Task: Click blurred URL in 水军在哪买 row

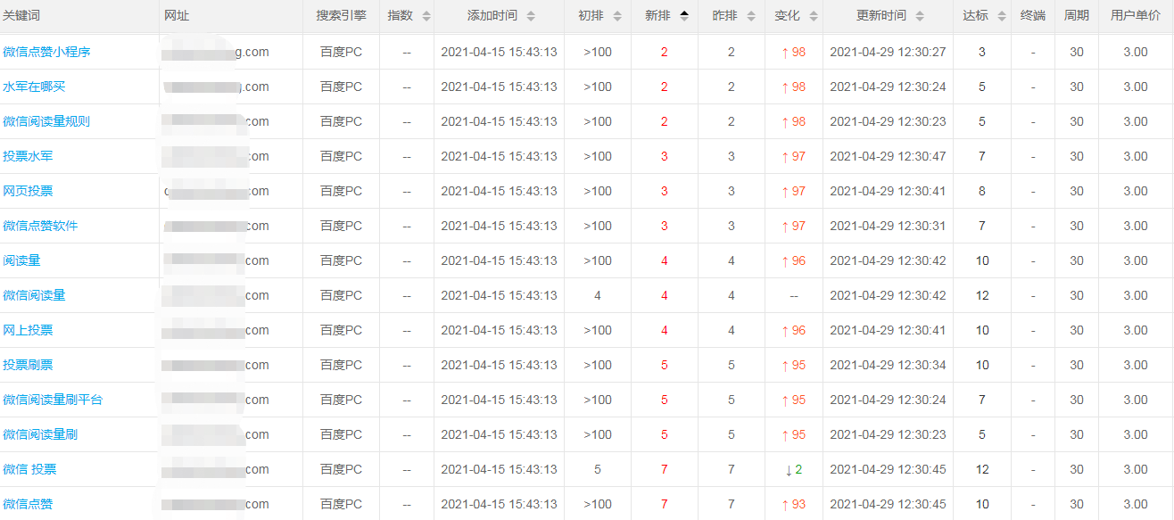Action: click(217, 87)
